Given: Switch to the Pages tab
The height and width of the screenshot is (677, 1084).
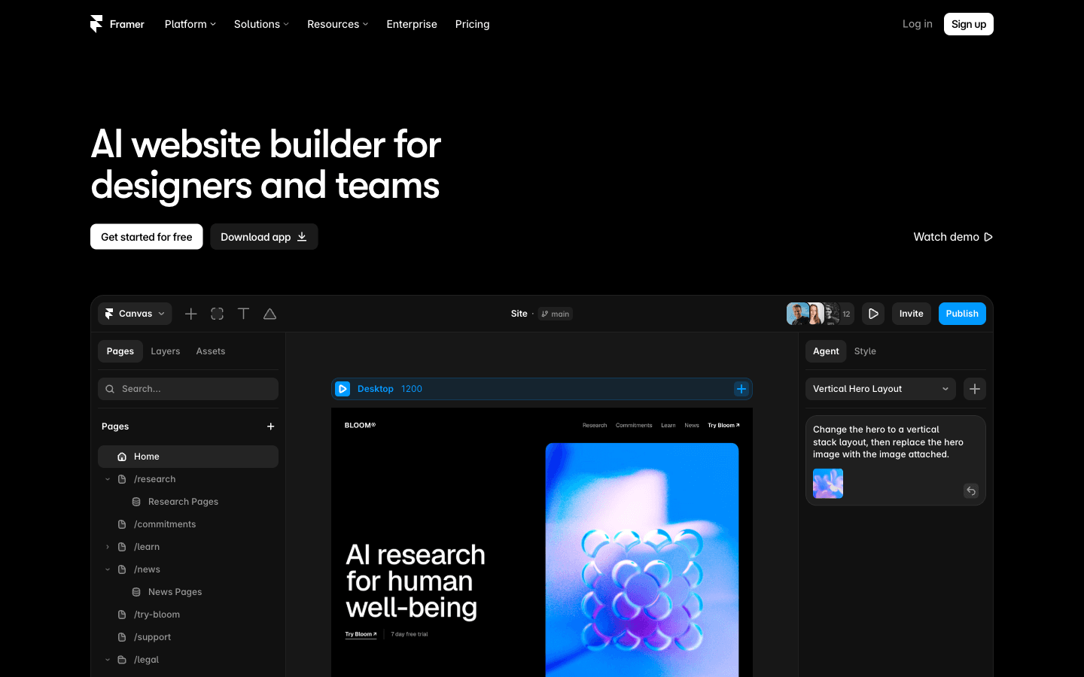Looking at the screenshot, I should (120, 351).
